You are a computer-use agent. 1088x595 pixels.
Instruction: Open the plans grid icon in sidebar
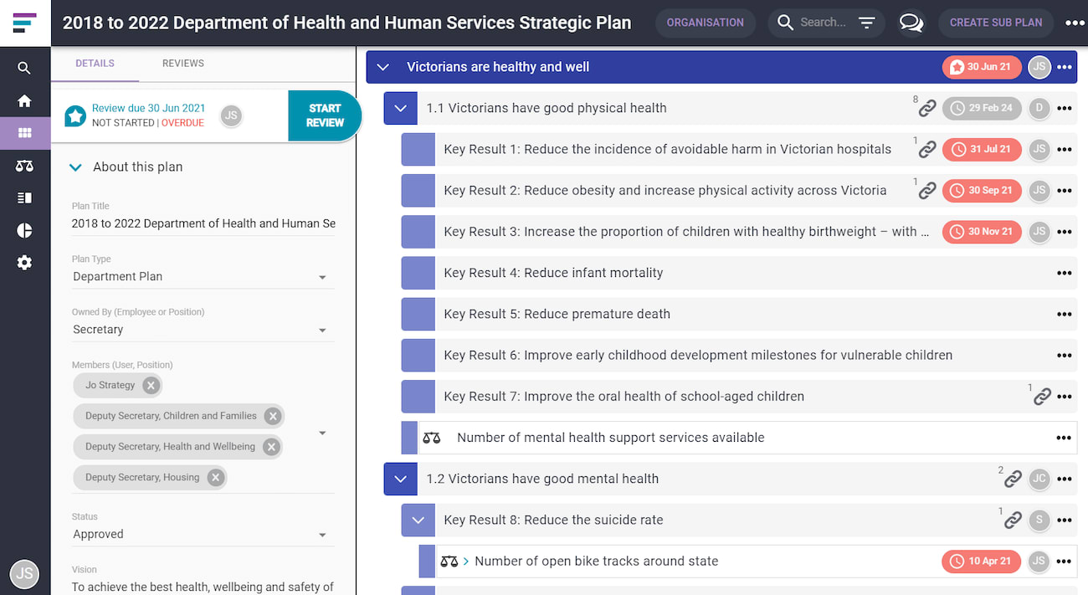click(x=24, y=133)
